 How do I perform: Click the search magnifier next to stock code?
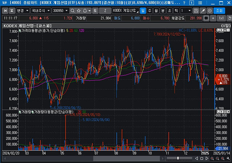click(x=71, y=11)
